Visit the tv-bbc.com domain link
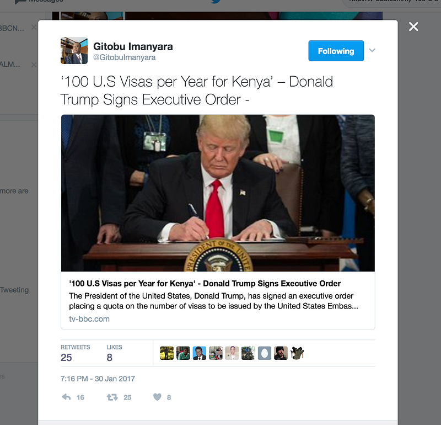 click(89, 319)
